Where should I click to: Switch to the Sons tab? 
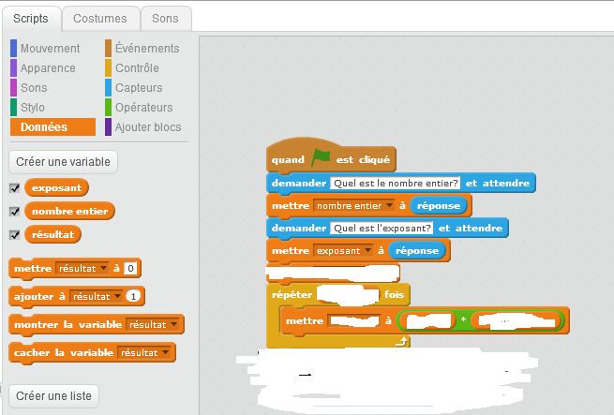166,19
